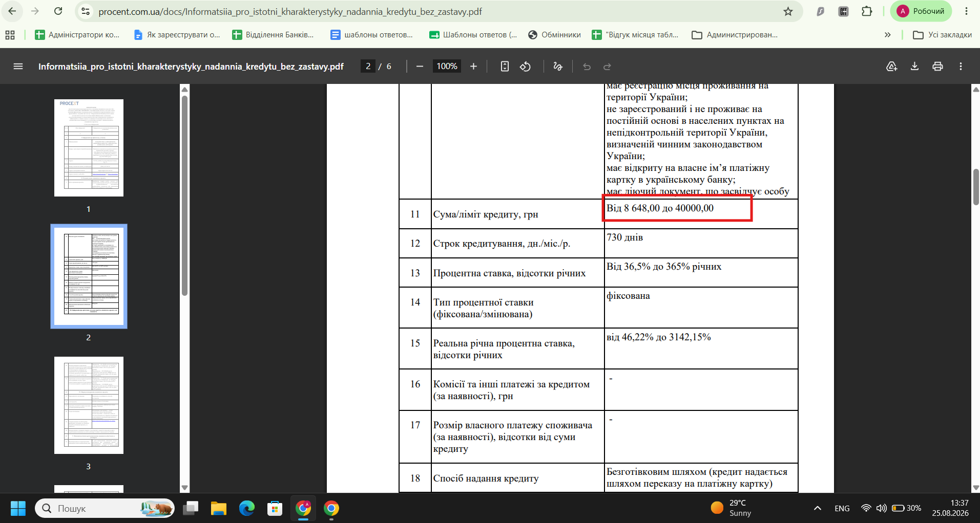Undo the last PDF annotation
980x523 pixels.
[x=587, y=67]
